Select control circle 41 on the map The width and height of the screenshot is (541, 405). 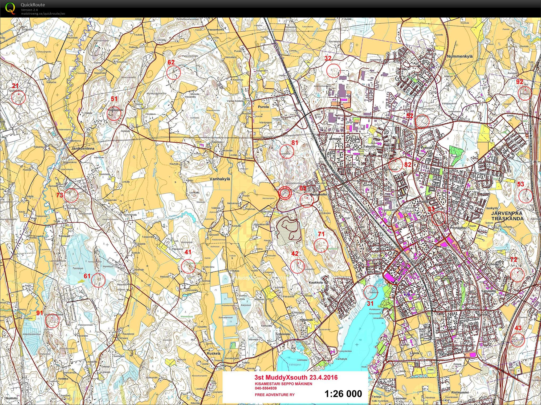pos(188,266)
